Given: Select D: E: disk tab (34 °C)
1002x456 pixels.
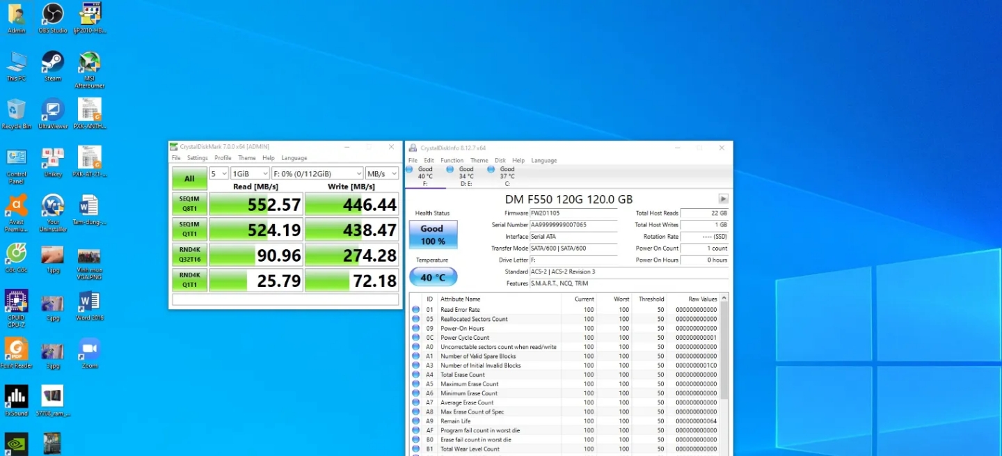Looking at the screenshot, I should pyautogui.click(x=466, y=176).
